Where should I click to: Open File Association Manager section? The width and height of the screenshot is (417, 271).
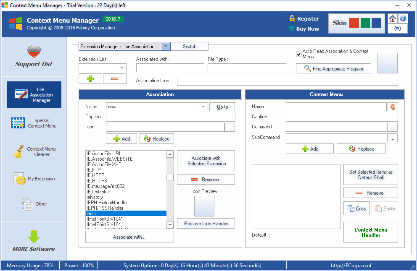34,95
